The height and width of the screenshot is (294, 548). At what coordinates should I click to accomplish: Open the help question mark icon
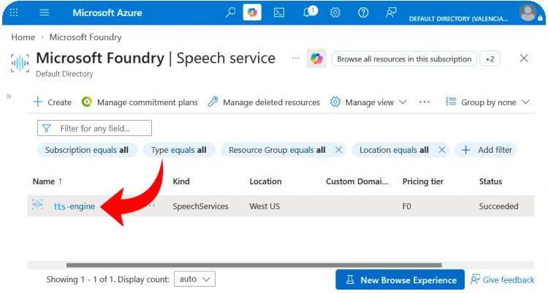coord(363,12)
